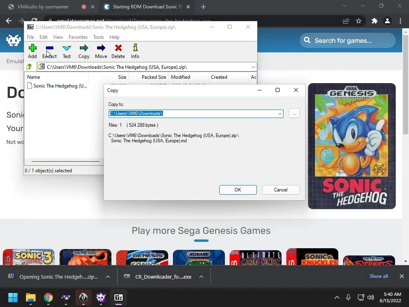Click the horizontal scrollbar in 7-Zip file list
The image size is (409, 307).
(x=65, y=161)
